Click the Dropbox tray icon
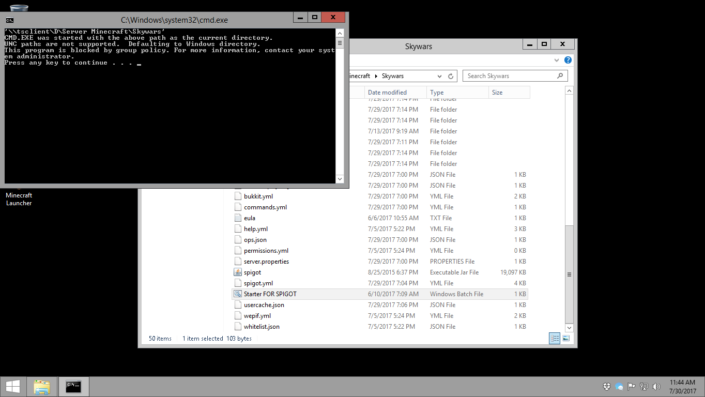The image size is (705, 397). click(607, 387)
